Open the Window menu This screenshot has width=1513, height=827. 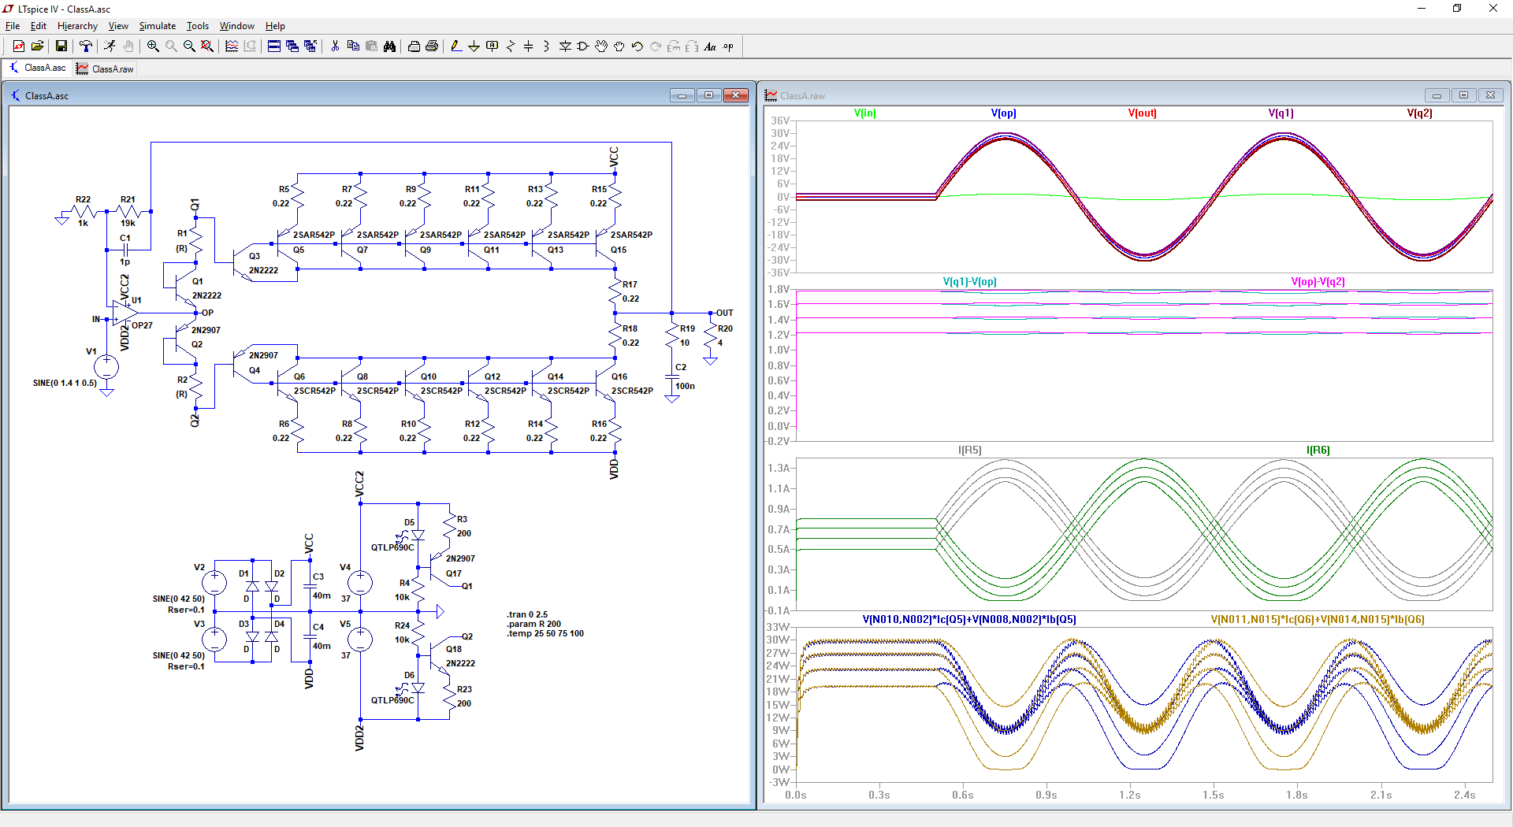tap(237, 26)
